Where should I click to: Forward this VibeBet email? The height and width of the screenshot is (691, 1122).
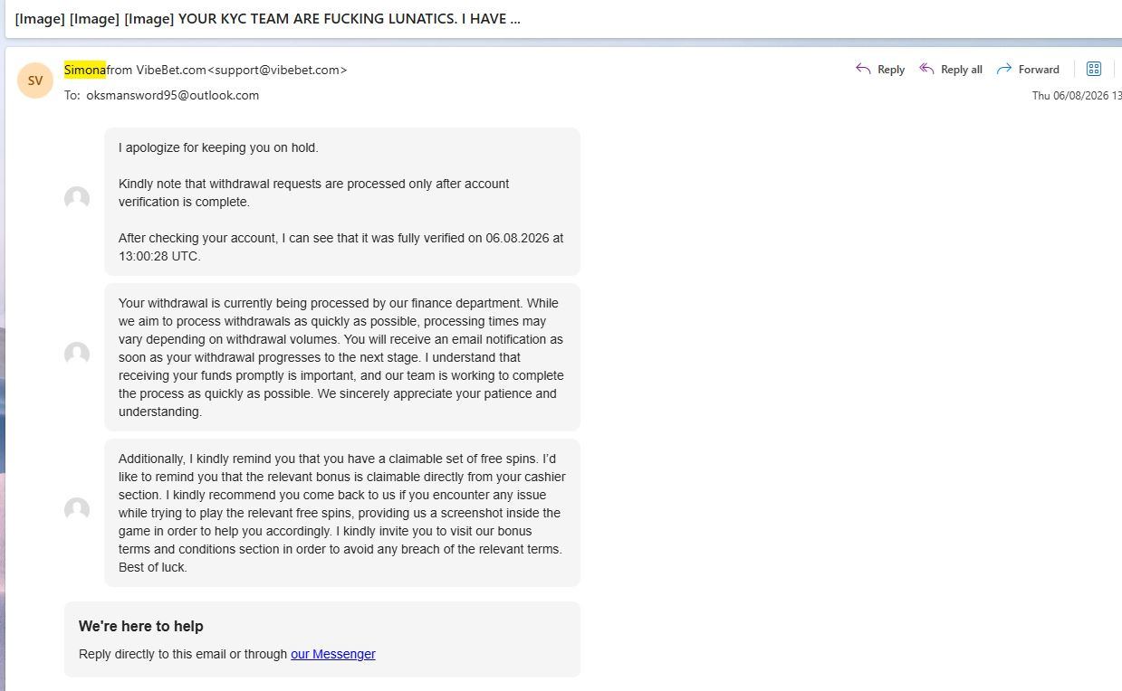[x=1028, y=70]
